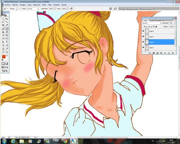
Task: Select the Eraser tool
Action: click(x=3, y=35)
